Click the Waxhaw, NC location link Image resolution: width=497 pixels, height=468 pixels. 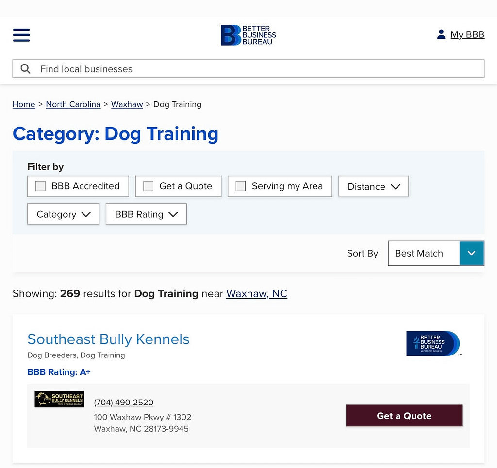coord(257,293)
